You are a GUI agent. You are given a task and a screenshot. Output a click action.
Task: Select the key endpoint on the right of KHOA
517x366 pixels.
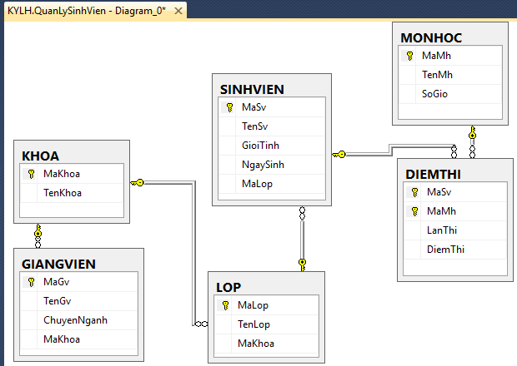coord(137,182)
